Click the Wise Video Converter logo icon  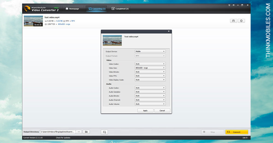click(x=27, y=9)
